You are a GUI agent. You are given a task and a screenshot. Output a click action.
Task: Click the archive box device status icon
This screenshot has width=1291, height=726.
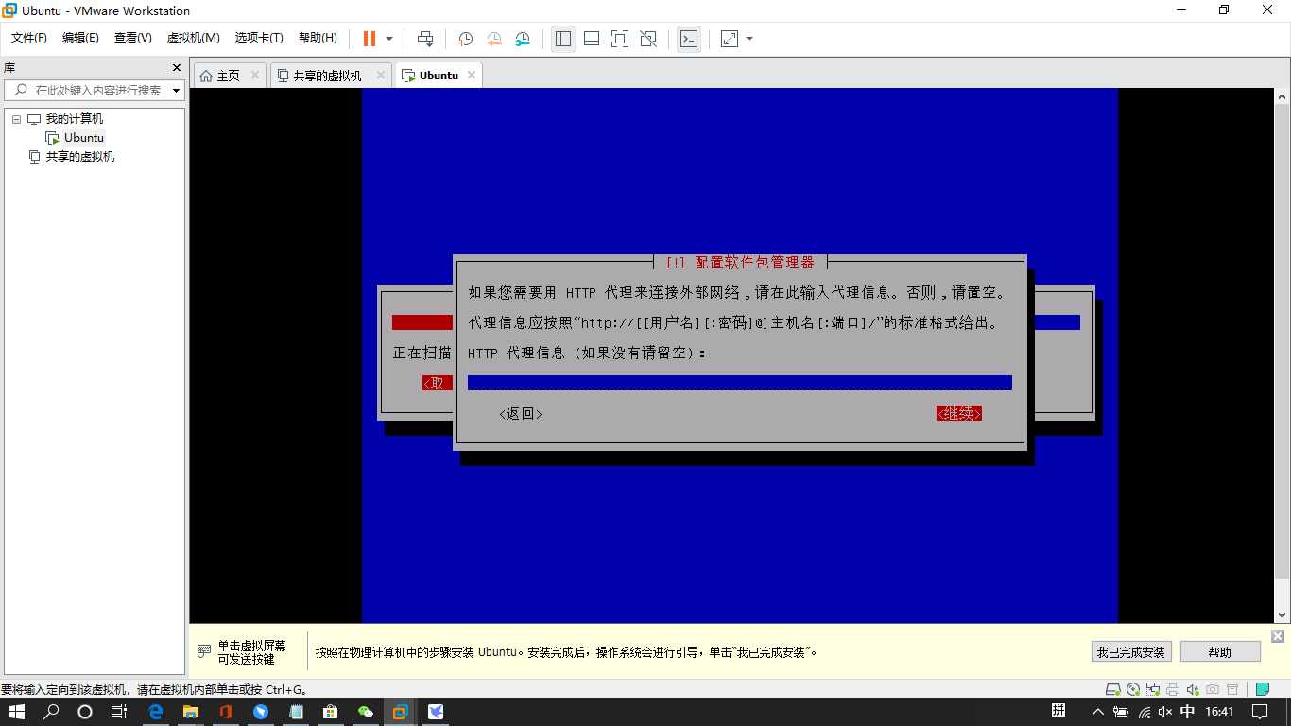coord(1232,689)
